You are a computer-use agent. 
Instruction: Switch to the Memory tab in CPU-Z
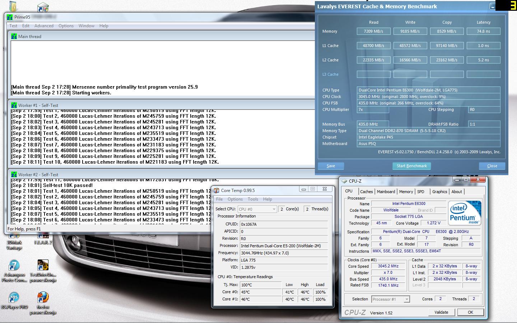(406, 192)
